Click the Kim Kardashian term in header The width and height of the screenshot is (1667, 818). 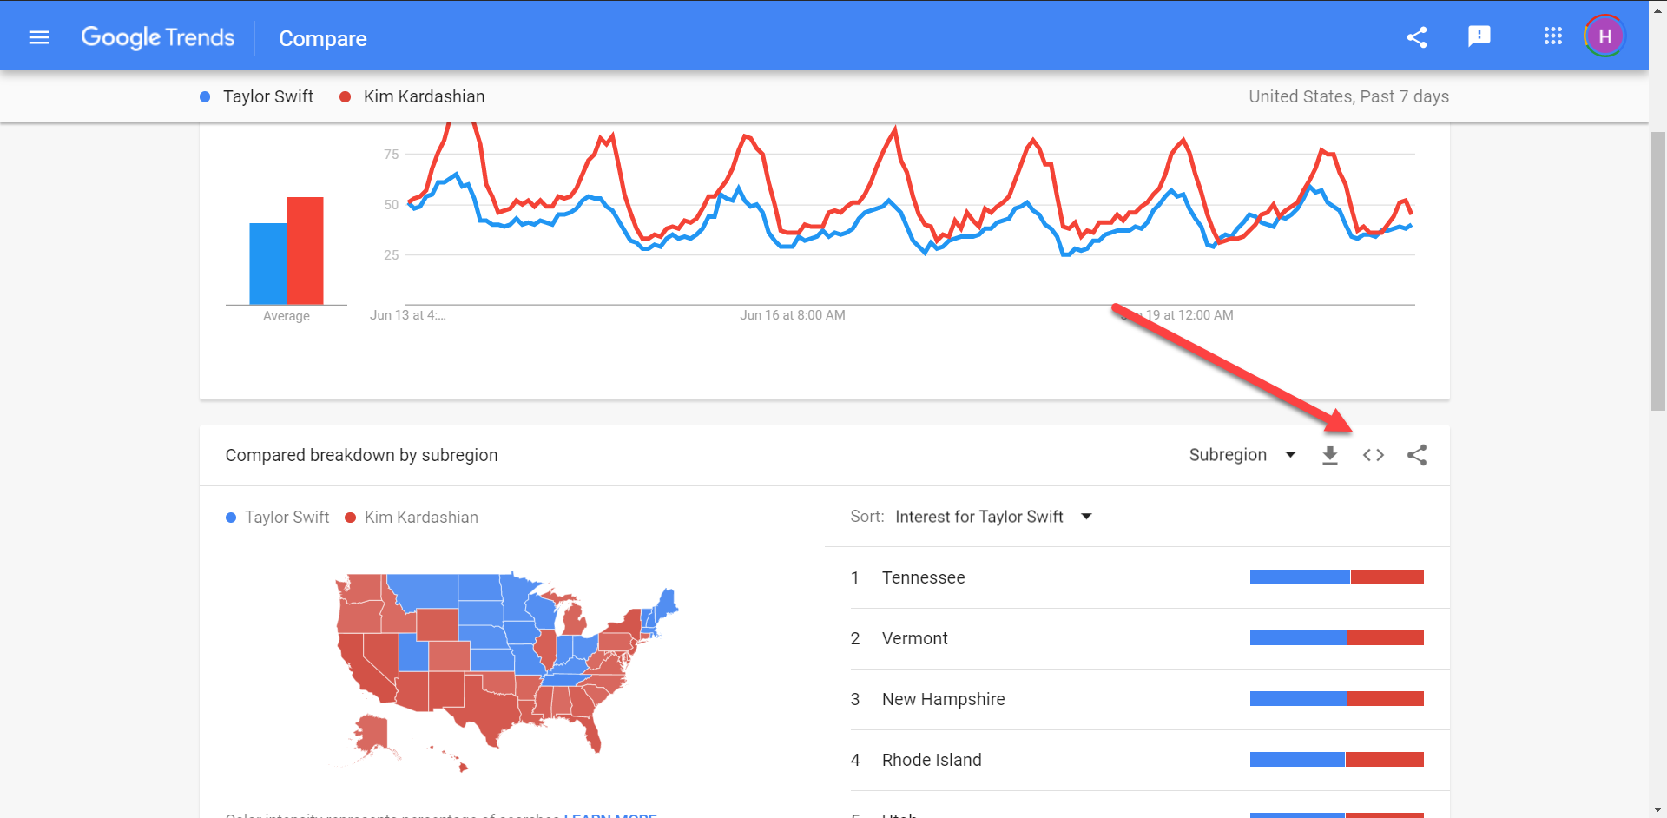(x=423, y=96)
